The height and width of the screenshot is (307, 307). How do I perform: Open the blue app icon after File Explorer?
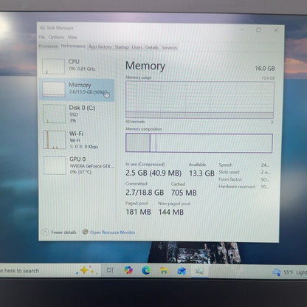(x=182, y=271)
